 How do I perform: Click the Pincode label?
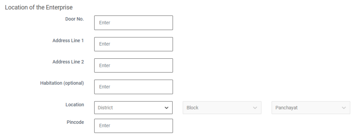(x=76, y=122)
